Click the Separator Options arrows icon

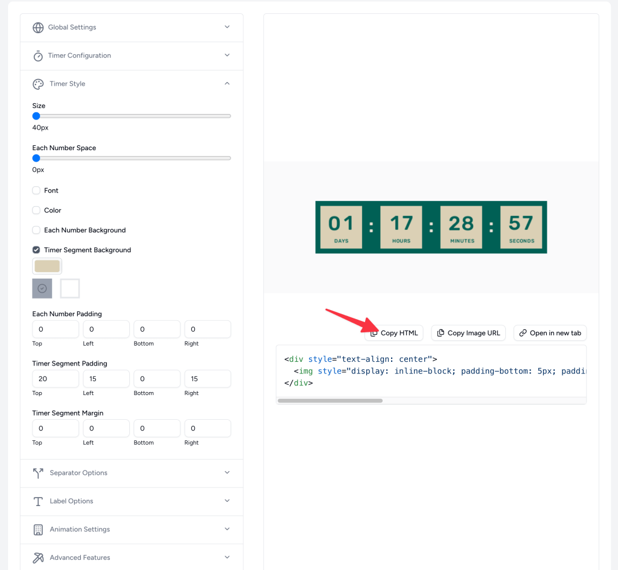tap(38, 473)
